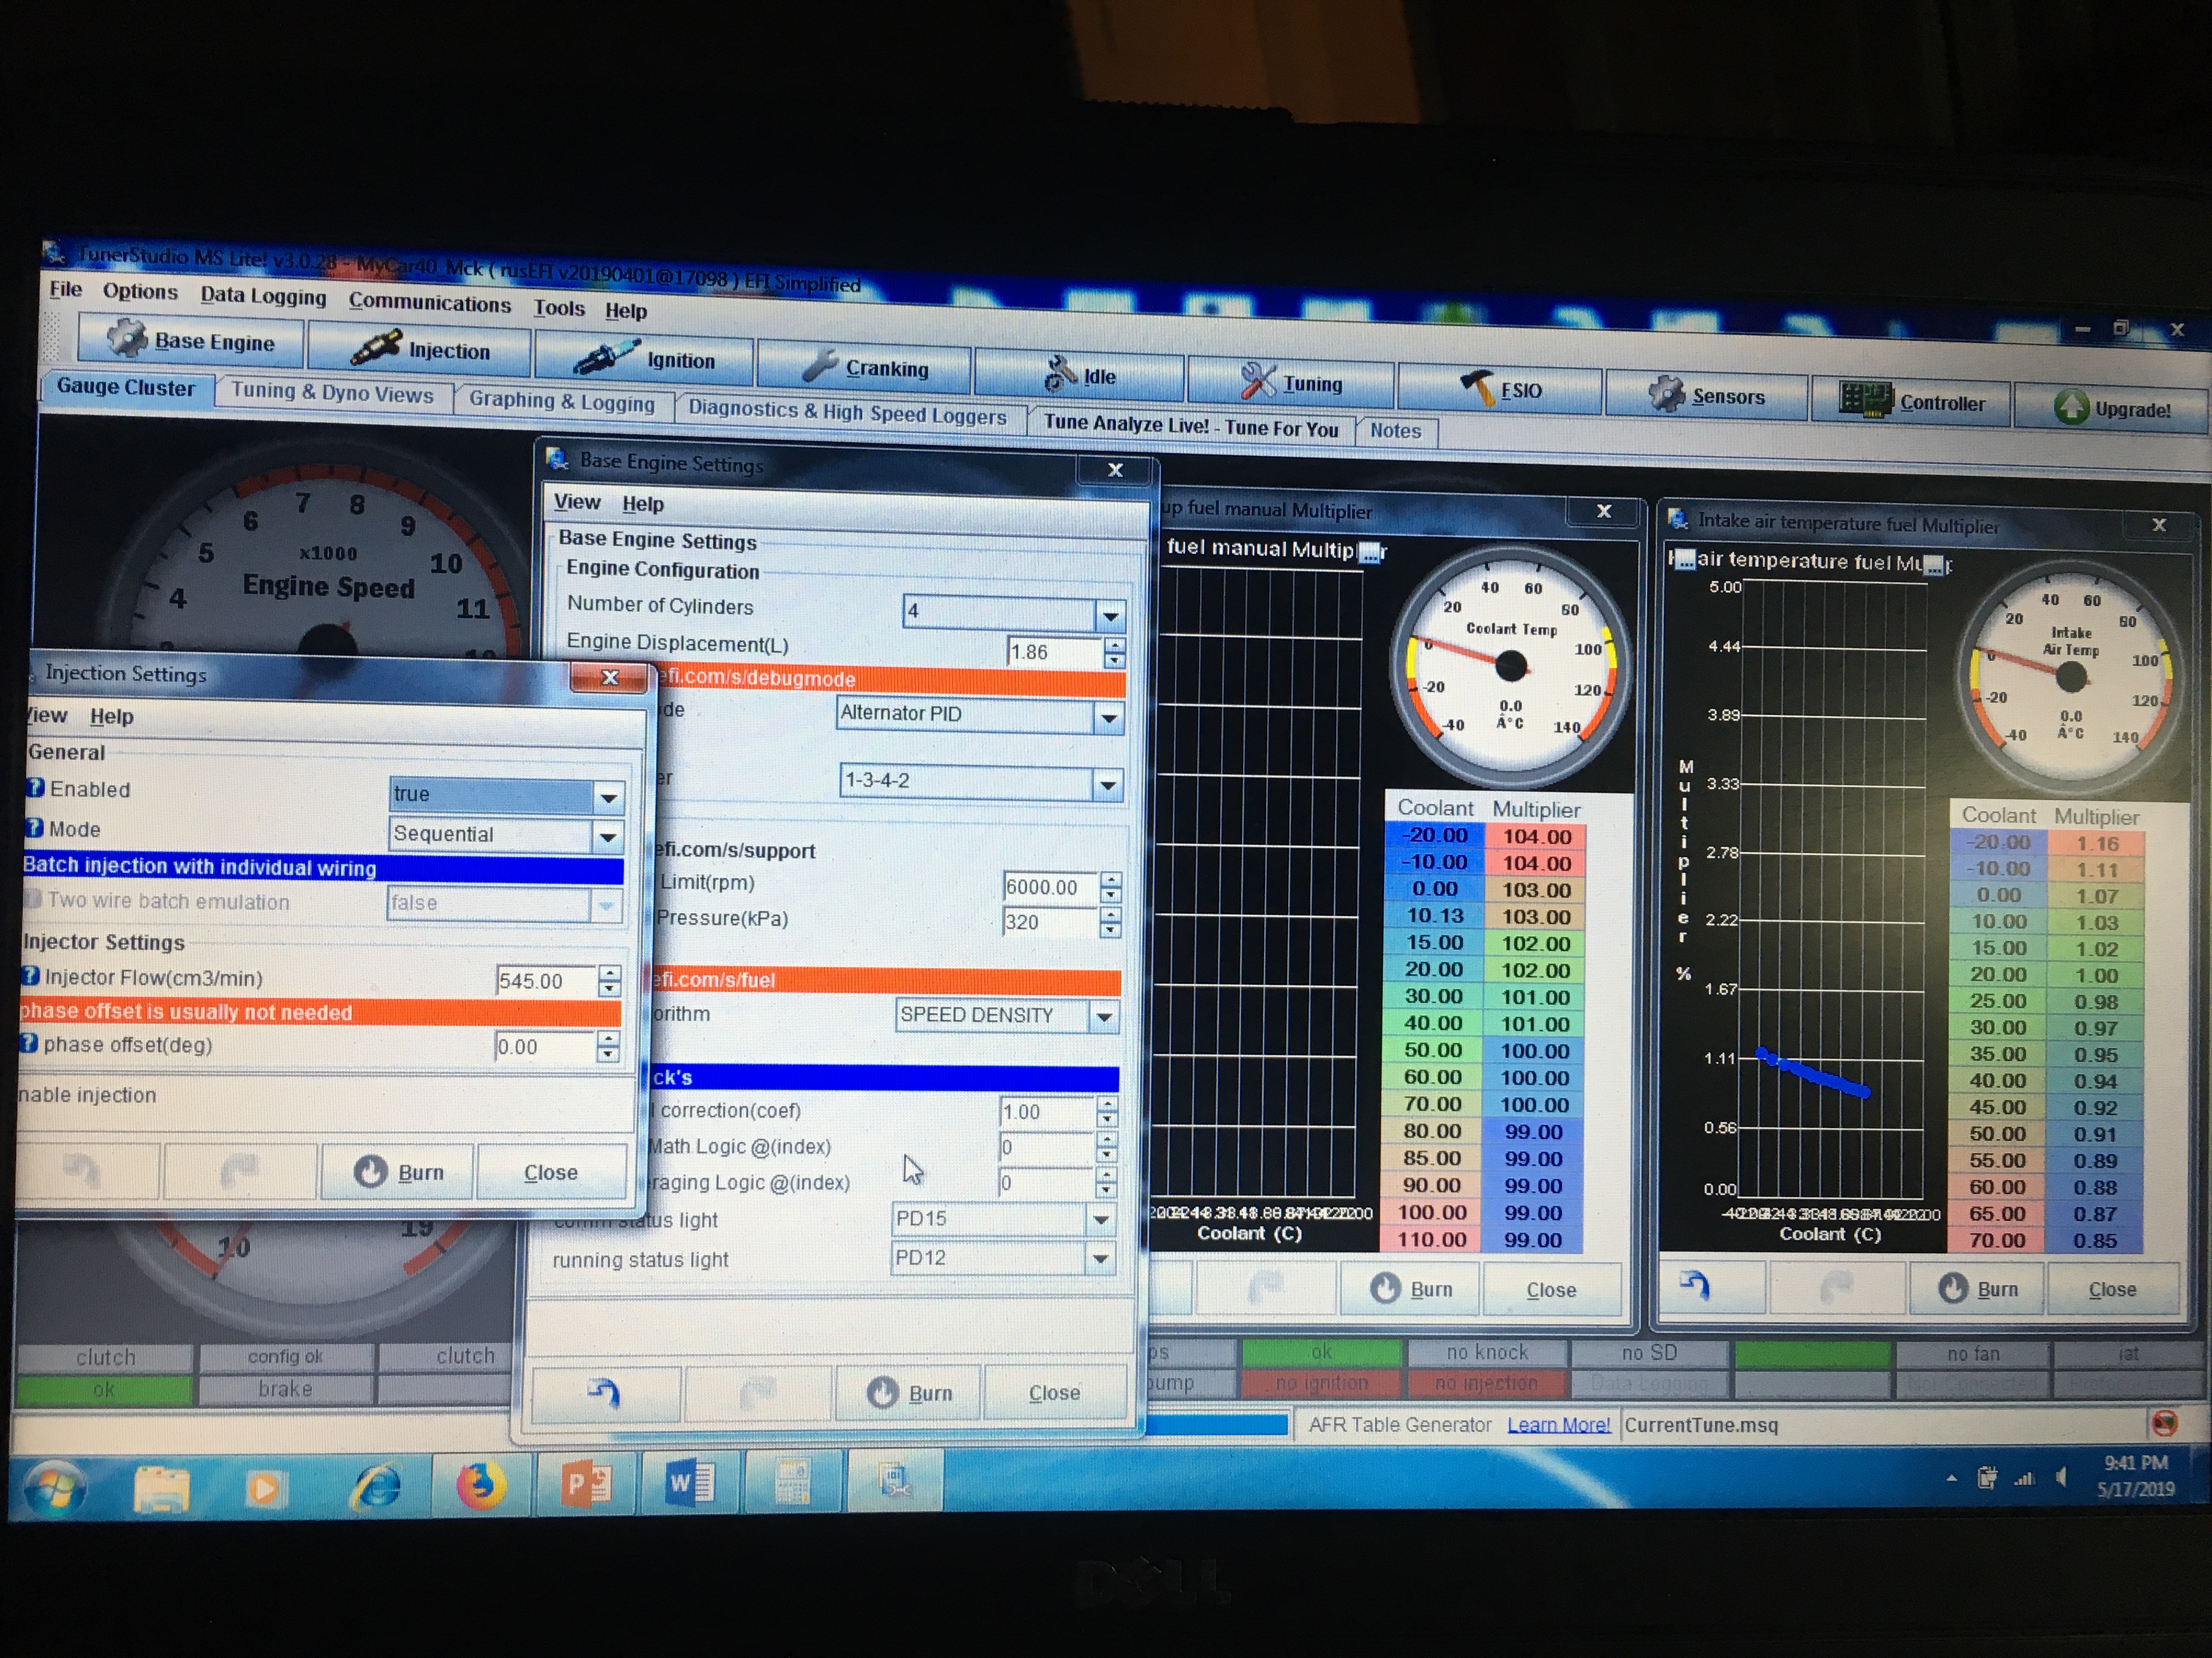Switch to Tuning & Dyno Views tab

click(x=332, y=393)
